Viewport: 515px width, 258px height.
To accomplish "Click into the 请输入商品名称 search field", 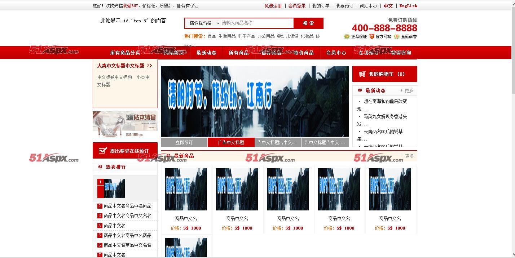I will pos(257,23).
